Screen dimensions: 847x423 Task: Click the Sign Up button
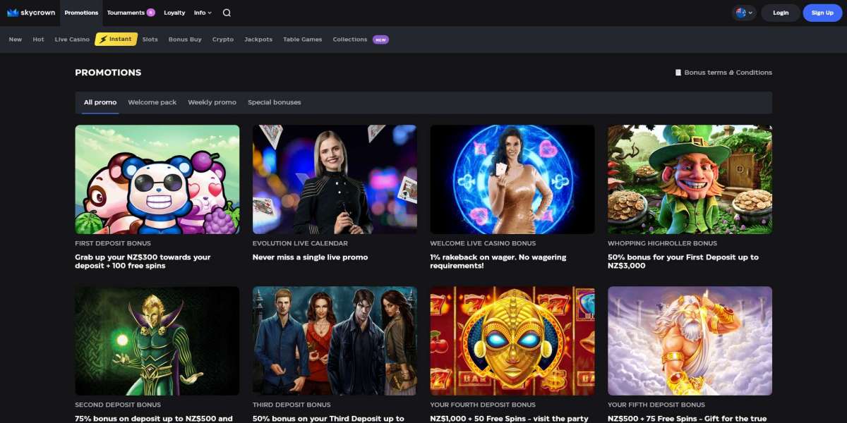point(822,13)
